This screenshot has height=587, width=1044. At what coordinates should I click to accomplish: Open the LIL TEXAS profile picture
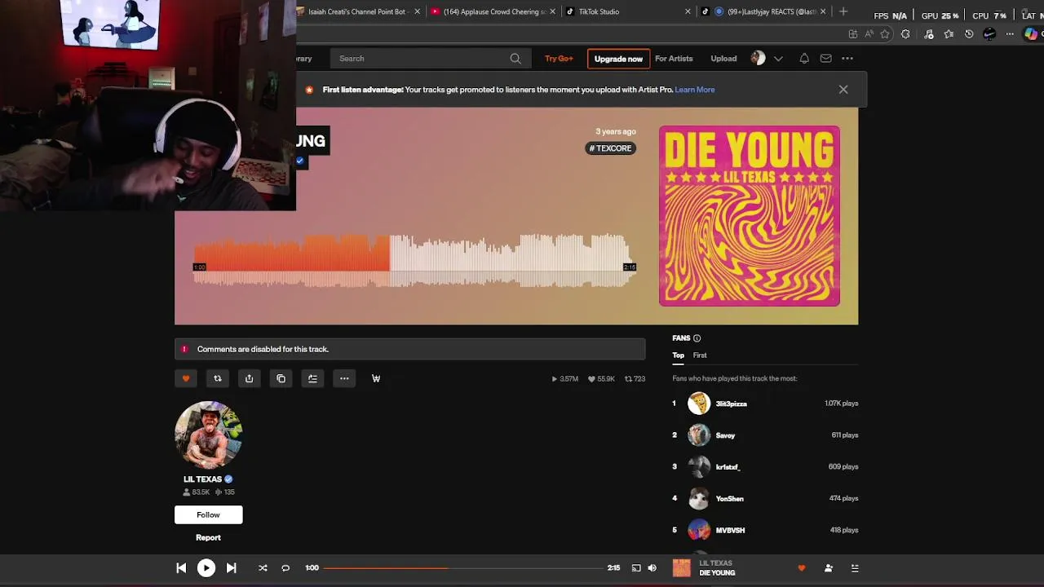pyautogui.click(x=208, y=435)
